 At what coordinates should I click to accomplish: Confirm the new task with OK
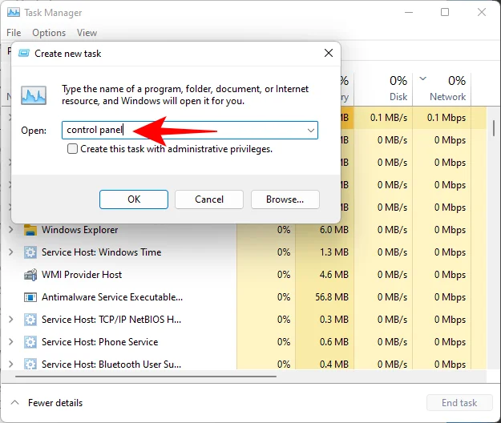[134, 199]
